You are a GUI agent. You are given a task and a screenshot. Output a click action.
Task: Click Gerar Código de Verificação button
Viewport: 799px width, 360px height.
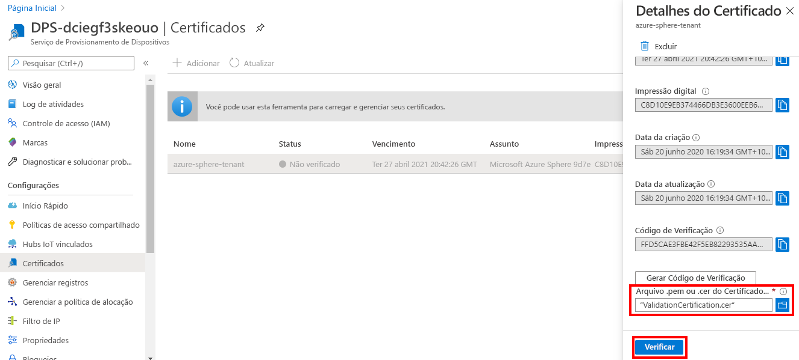coord(695,278)
